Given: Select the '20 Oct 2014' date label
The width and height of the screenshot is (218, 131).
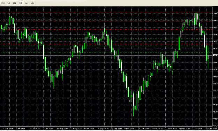Looking at the screenshot, I should tap(143, 129).
